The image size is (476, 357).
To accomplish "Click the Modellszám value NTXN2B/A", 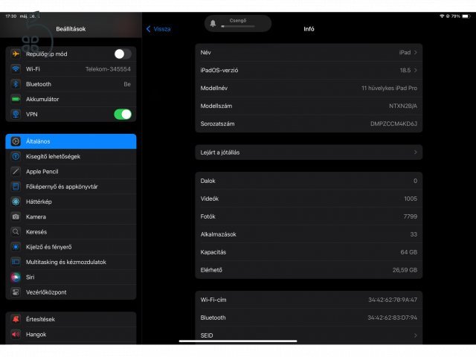I will coord(403,106).
